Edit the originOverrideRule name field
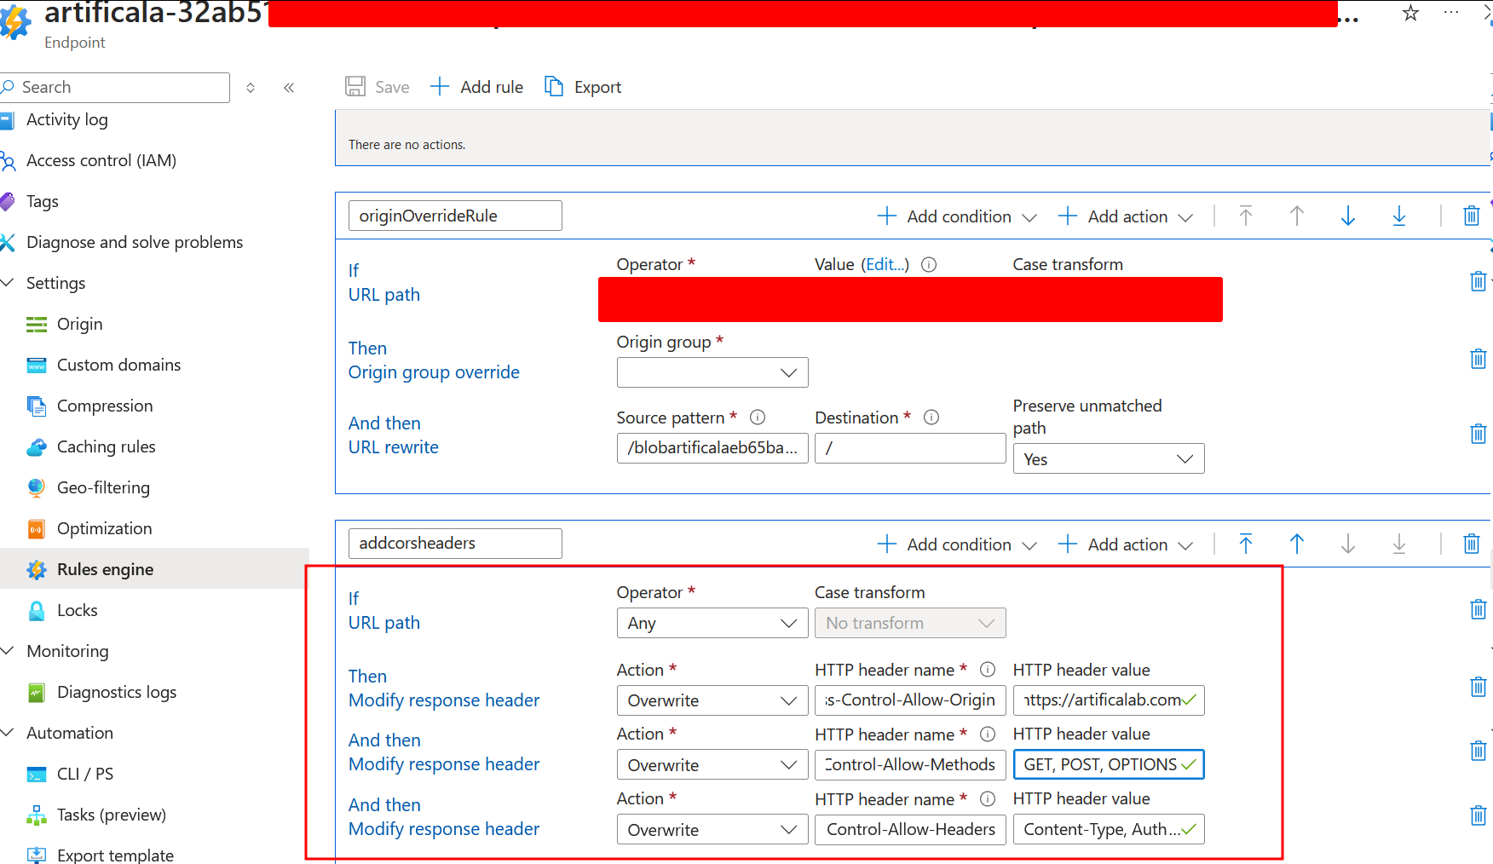This screenshot has height=864, width=1493. point(455,216)
